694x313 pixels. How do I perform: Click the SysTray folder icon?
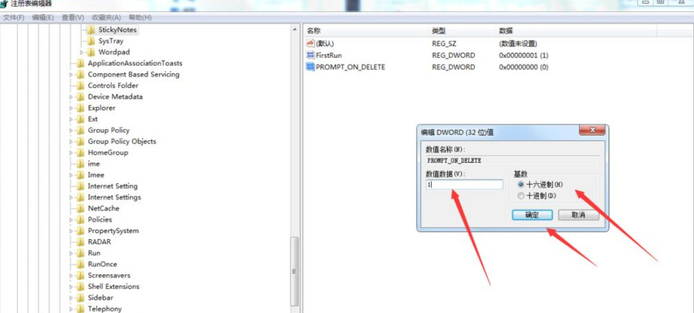pos(91,41)
